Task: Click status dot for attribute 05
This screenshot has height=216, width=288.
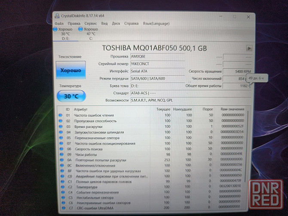Action: pyautogui.click(x=61, y=138)
